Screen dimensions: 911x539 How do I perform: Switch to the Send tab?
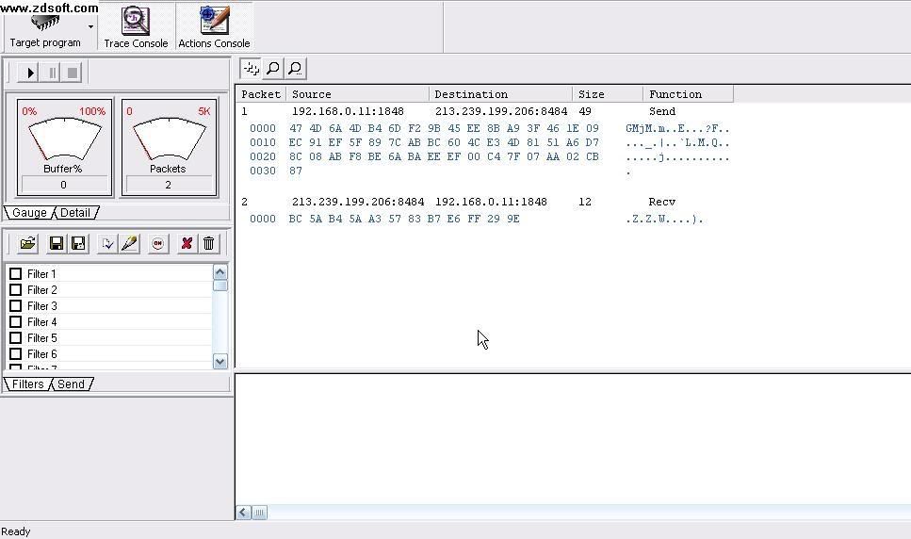point(71,384)
